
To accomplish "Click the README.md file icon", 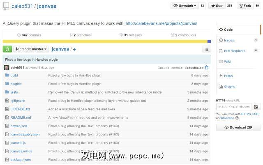I will coord(7,117).
